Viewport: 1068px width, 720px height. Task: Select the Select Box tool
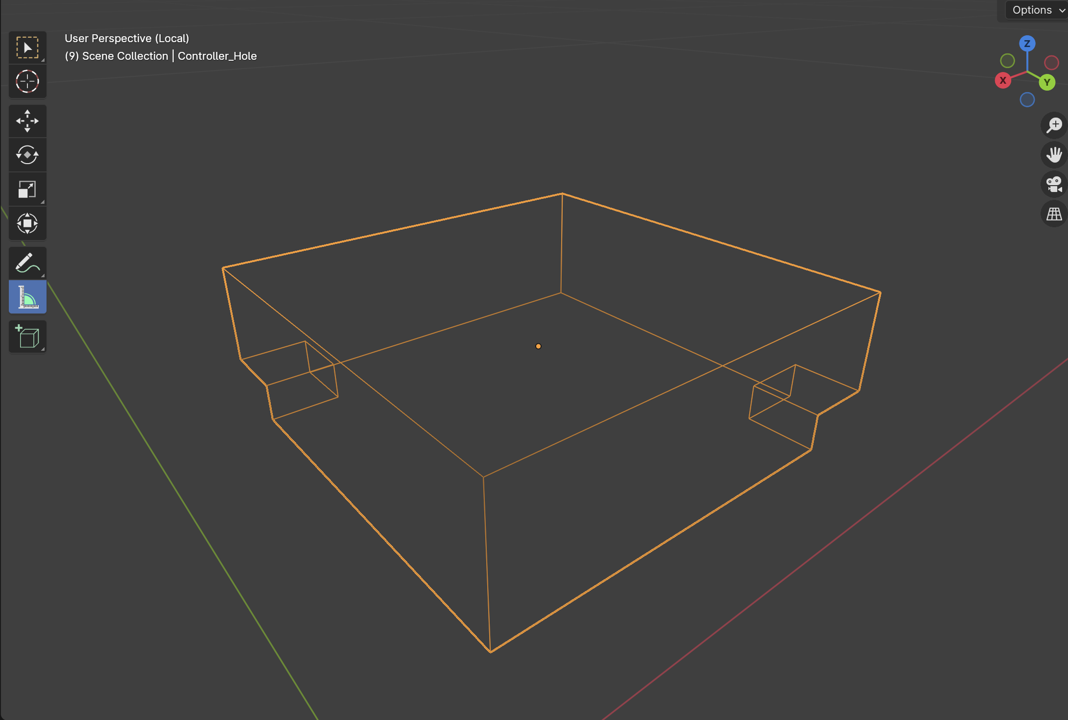pos(27,48)
